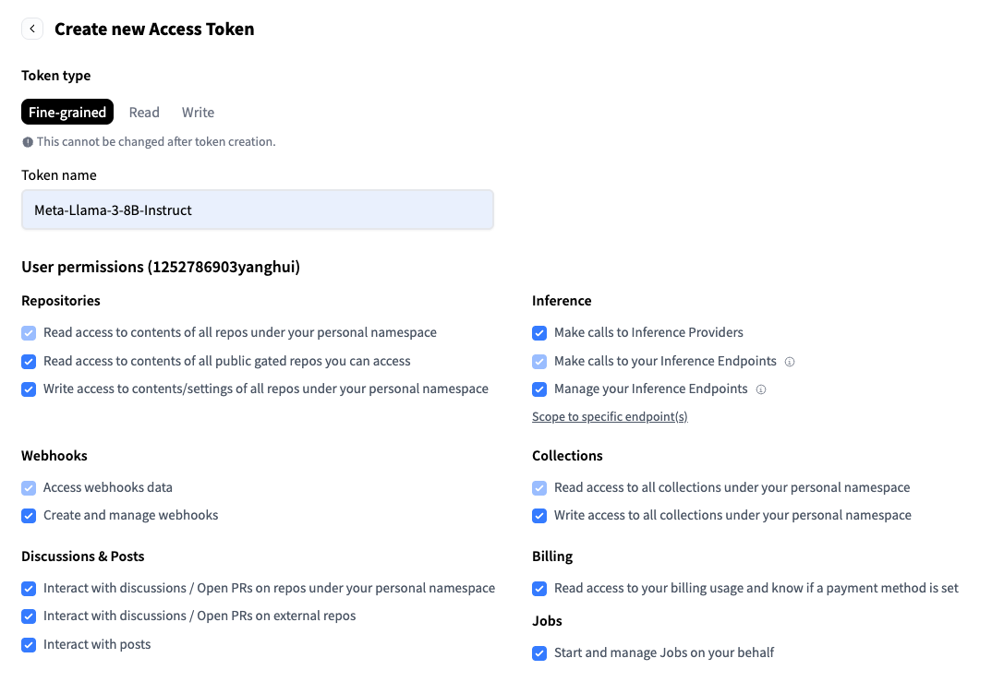Screen dimensions: 992x682
Task: Open info icon beside Manage your Inference Endpoints
Action: (x=761, y=389)
